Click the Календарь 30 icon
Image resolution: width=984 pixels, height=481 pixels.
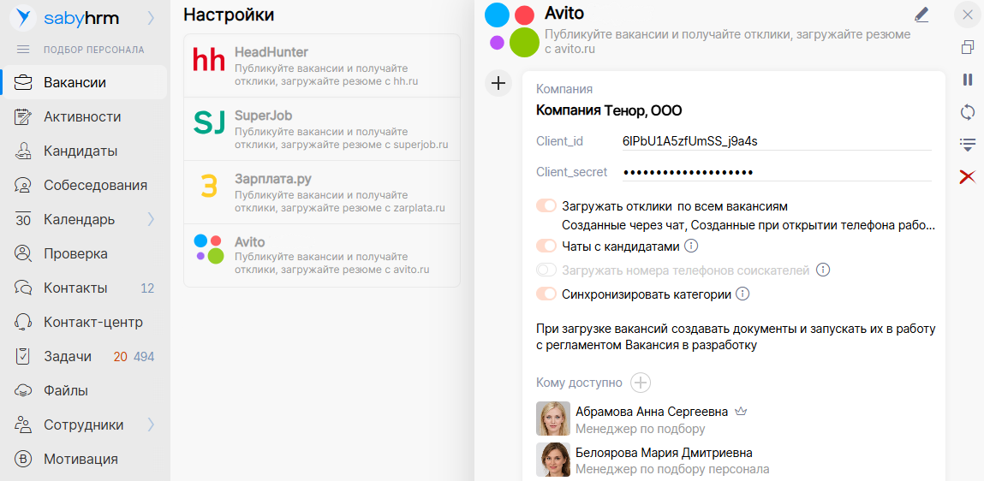(x=23, y=219)
